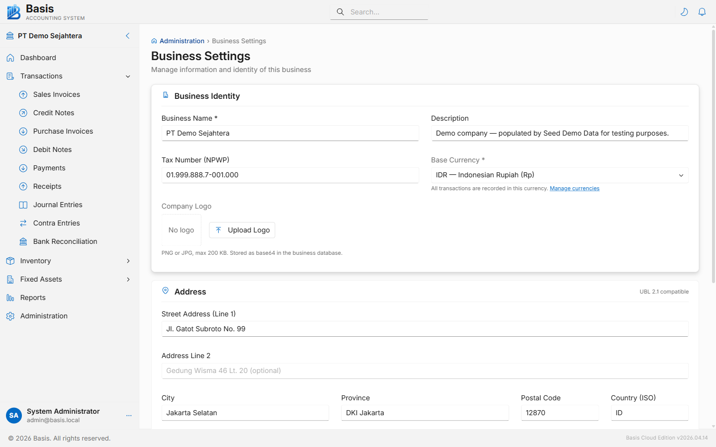
Task: Click the Upload Logo button
Action: click(x=242, y=230)
